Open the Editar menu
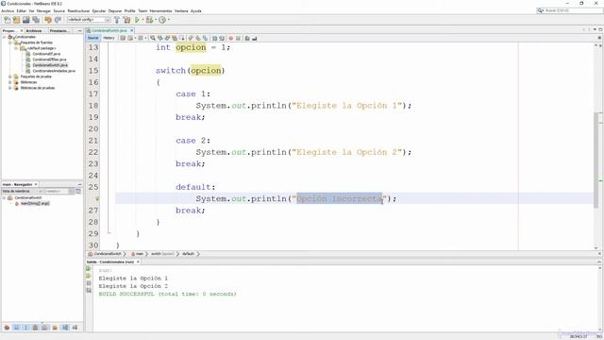 click(x=22, y=11)
